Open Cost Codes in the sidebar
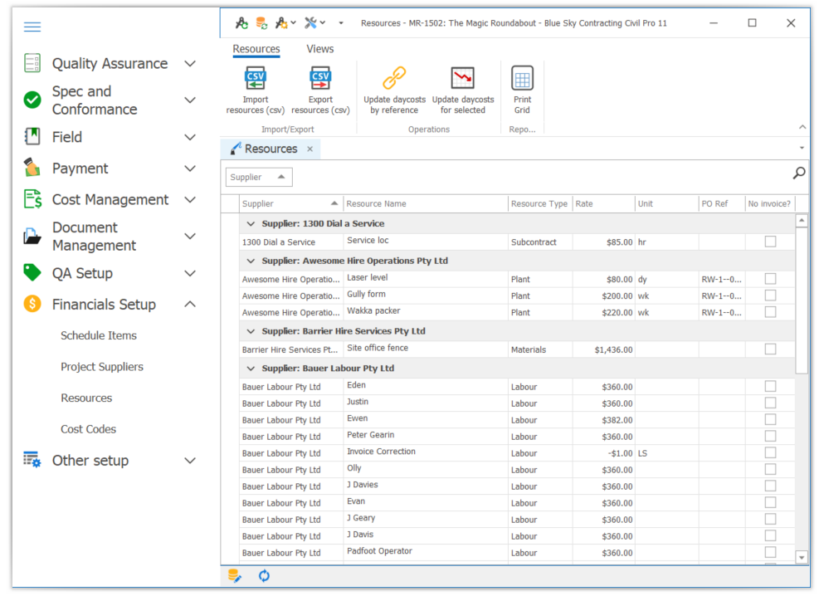819x596 pixels. click(x=88, y=429)
